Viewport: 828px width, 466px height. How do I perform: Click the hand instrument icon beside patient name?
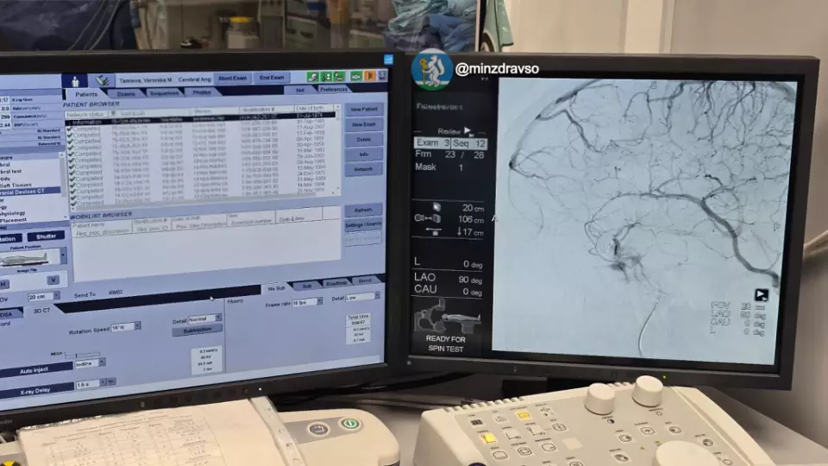click(x=103, y=80)
